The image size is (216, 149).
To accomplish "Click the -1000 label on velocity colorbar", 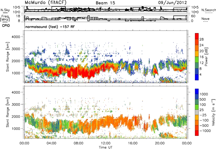I will 205,131.
